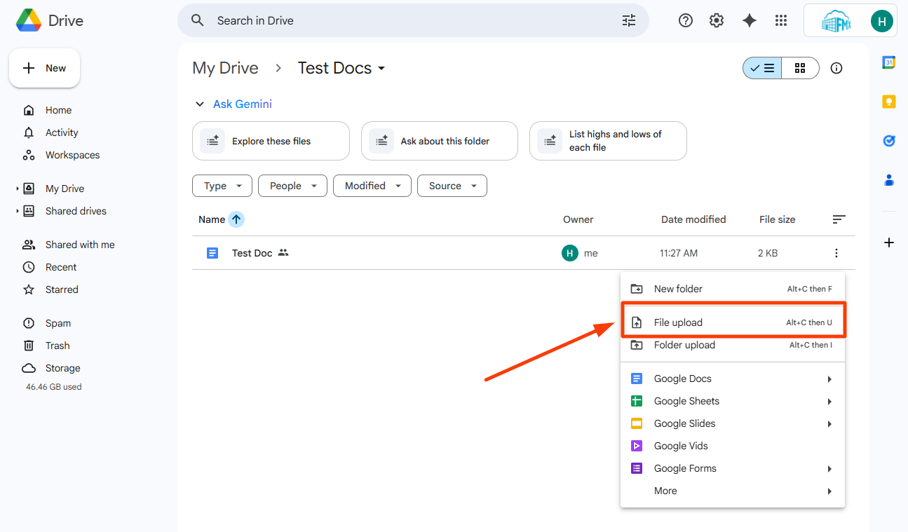
Task: Open the Modified filter dropdown
Action: 372,186
